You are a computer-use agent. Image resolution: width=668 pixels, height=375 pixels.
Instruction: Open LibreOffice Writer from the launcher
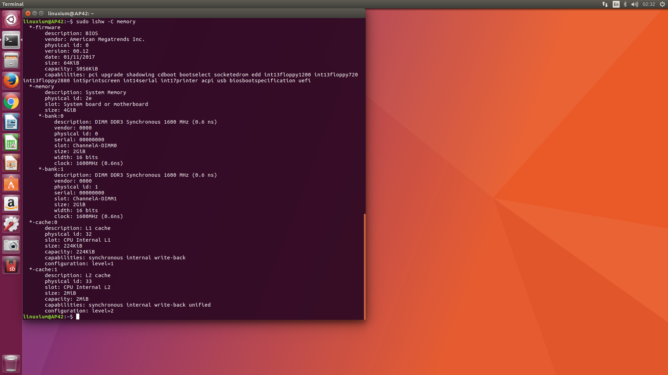(x=11, y=122)
